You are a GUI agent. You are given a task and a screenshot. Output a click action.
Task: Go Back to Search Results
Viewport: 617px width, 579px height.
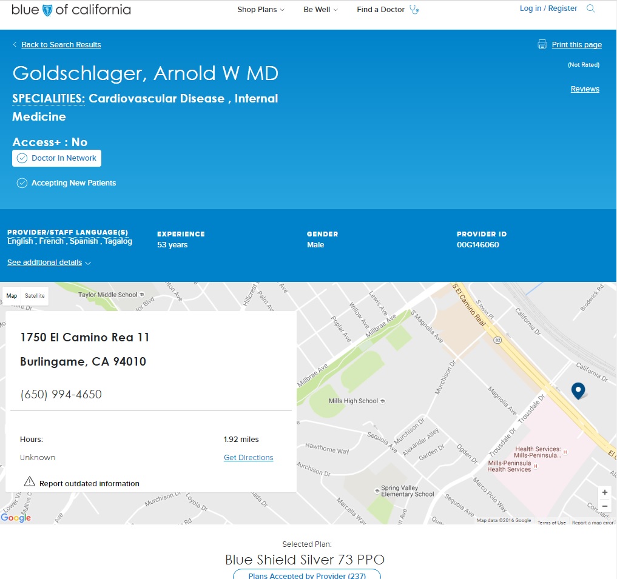pyautogui.click(x=61, y=45)
